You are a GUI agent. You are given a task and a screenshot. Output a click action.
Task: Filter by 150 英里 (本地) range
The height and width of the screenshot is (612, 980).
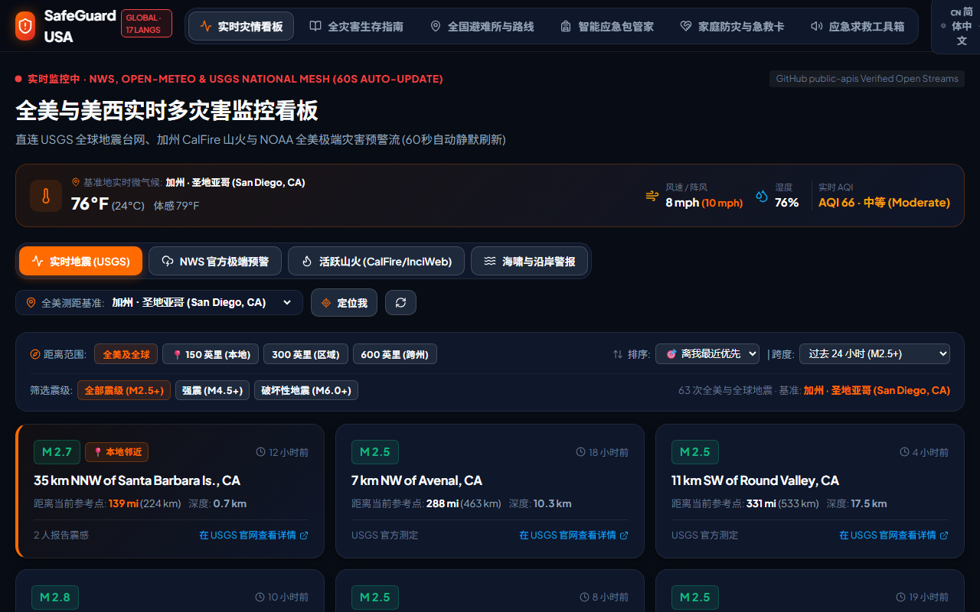click(x=211, y=354)
